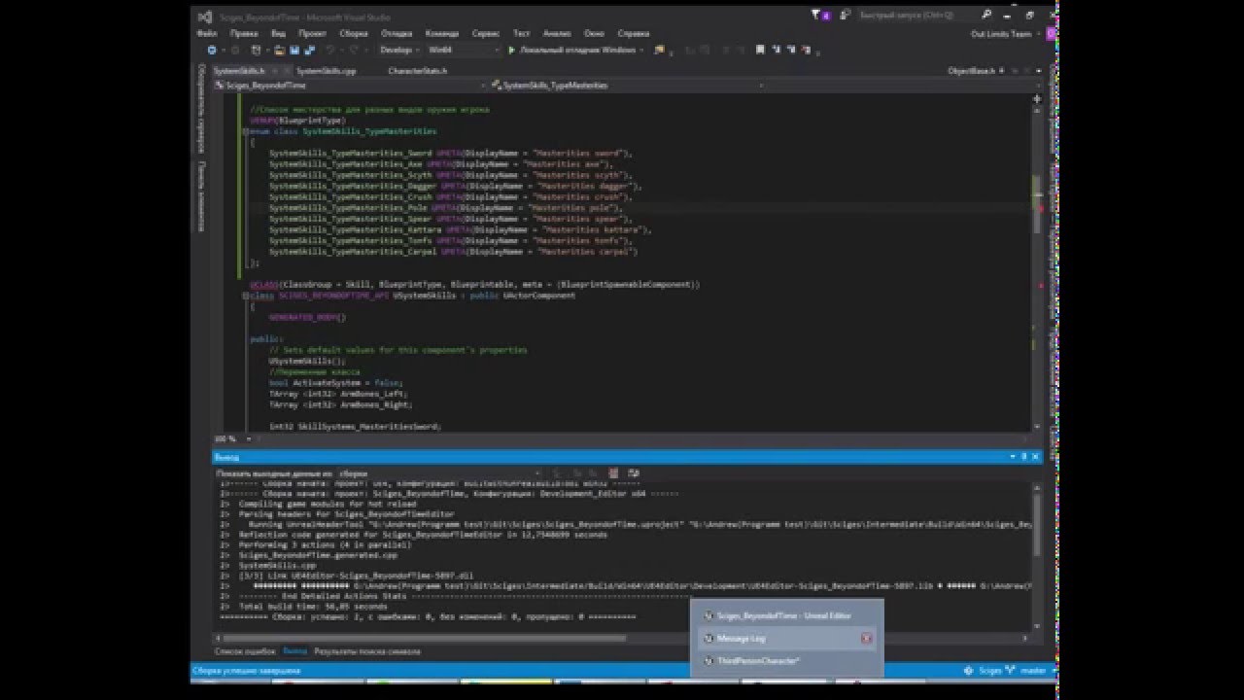Click the Output panel horizontal scrollbar
This screenshot has height=700, width=1244.
pyautogui.click(x=622, y=639)
